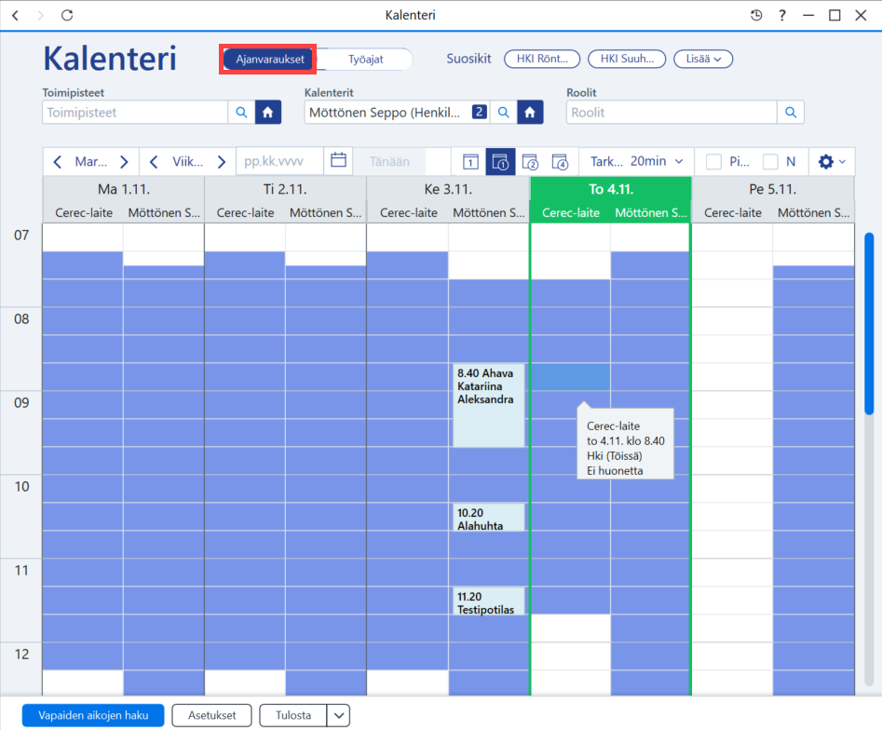Select the Ajanvaraukset tab

click(269, 59)
